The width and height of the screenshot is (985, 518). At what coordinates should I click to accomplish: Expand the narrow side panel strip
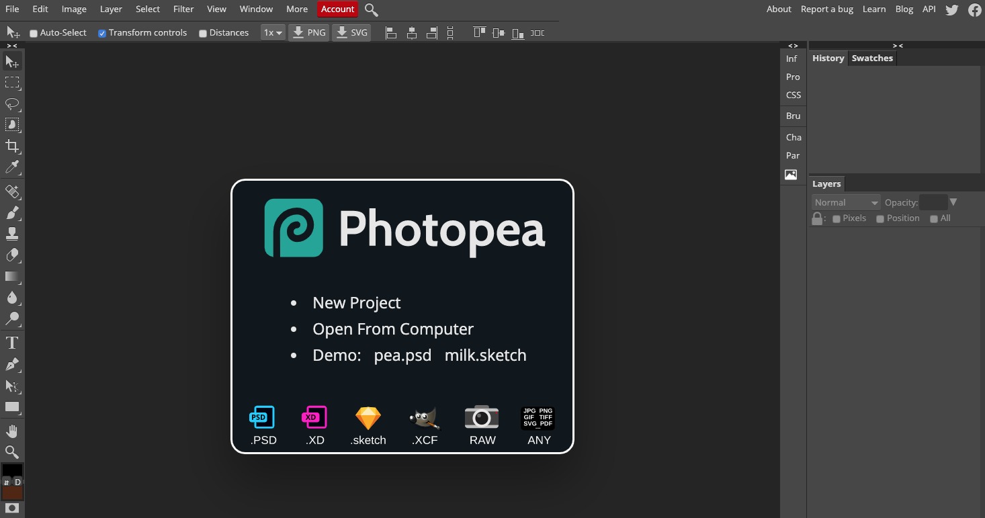[x=793, y=46]
